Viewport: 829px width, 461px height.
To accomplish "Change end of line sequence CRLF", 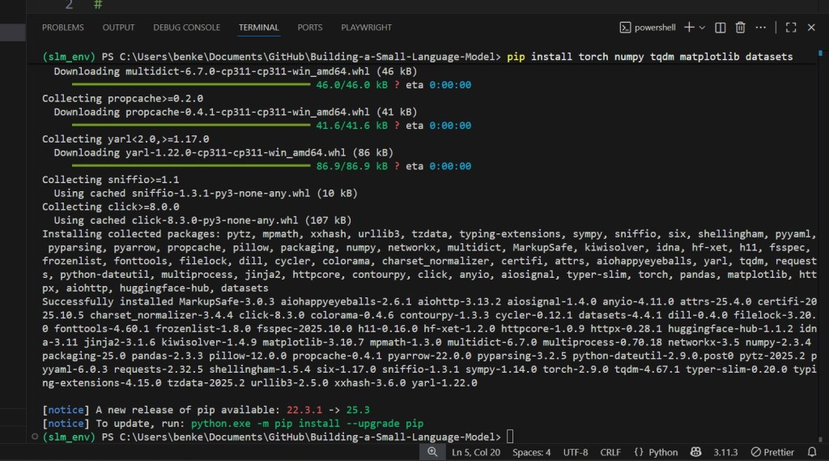I will click(x=610, y=453).
